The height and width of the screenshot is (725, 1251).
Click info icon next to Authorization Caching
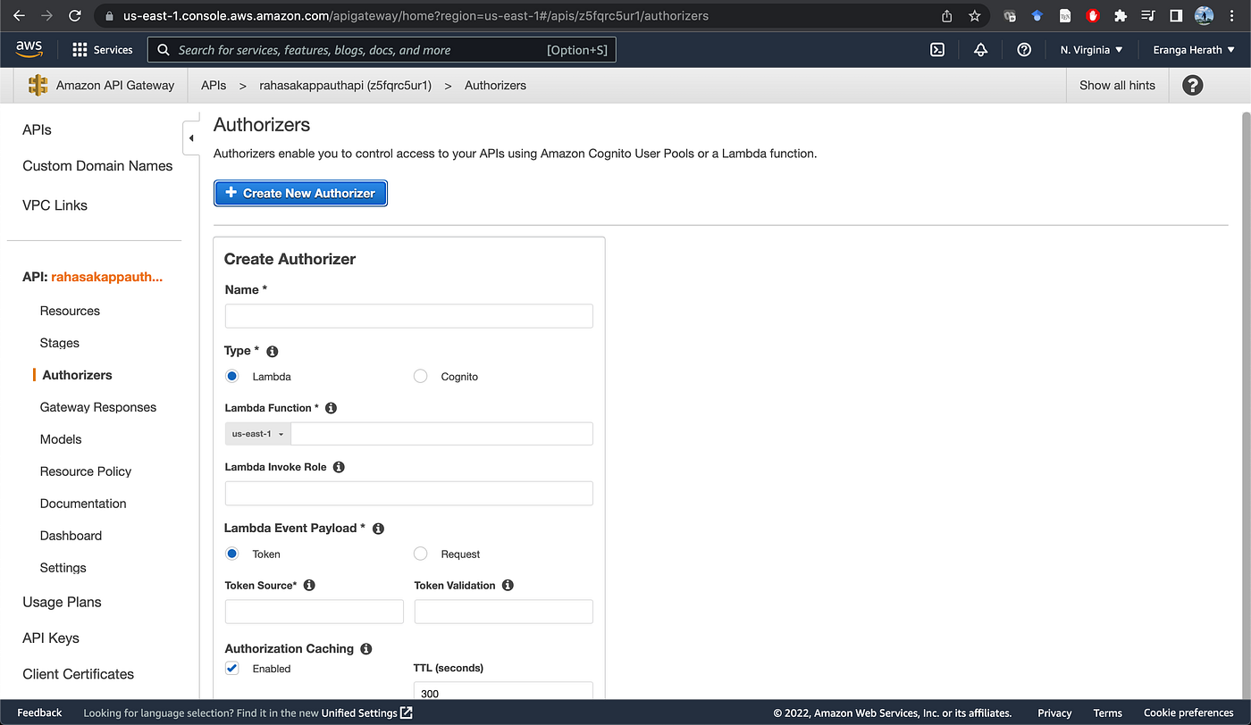(365, 649)
